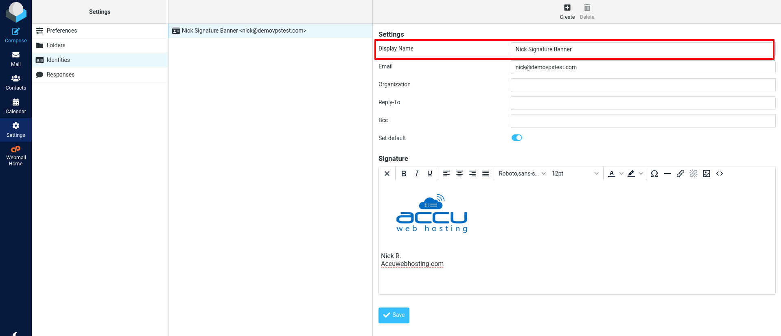The width and height of the screenshot is (781, 336).
Task: Click the Display Name field
Action: (643, 49)
